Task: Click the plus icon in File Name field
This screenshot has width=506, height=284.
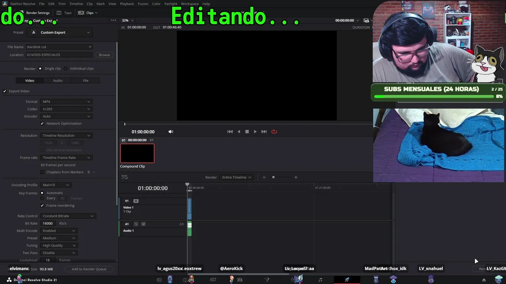Action: [x=90, y=47]
